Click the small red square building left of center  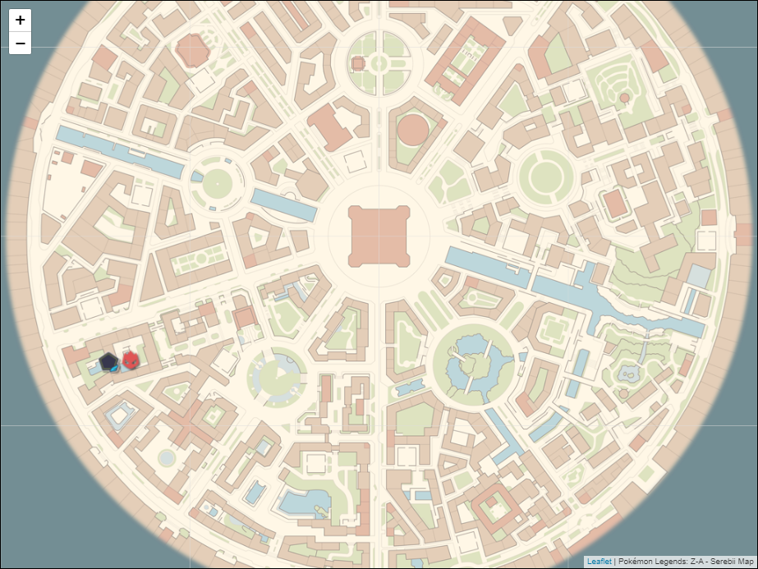click(x=244, y=318)
